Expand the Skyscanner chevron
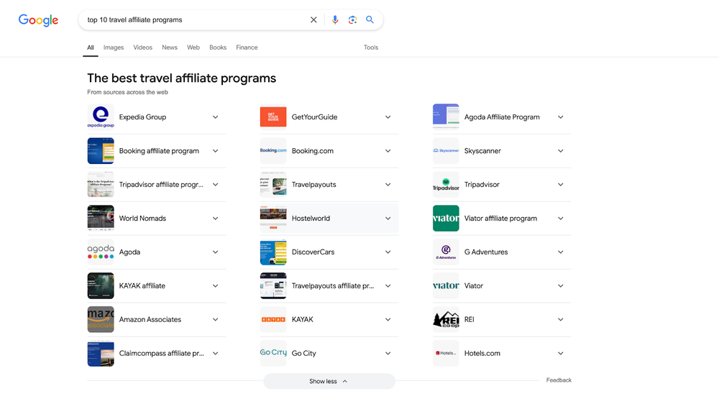The height and width of the screenshot is (394, 719). 560,151
